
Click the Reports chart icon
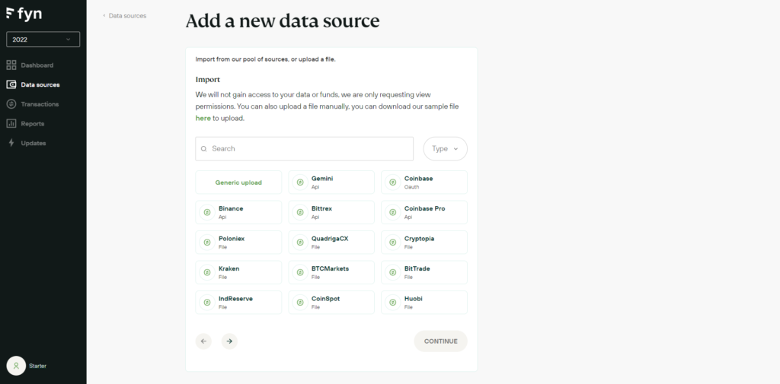point(11,123)
